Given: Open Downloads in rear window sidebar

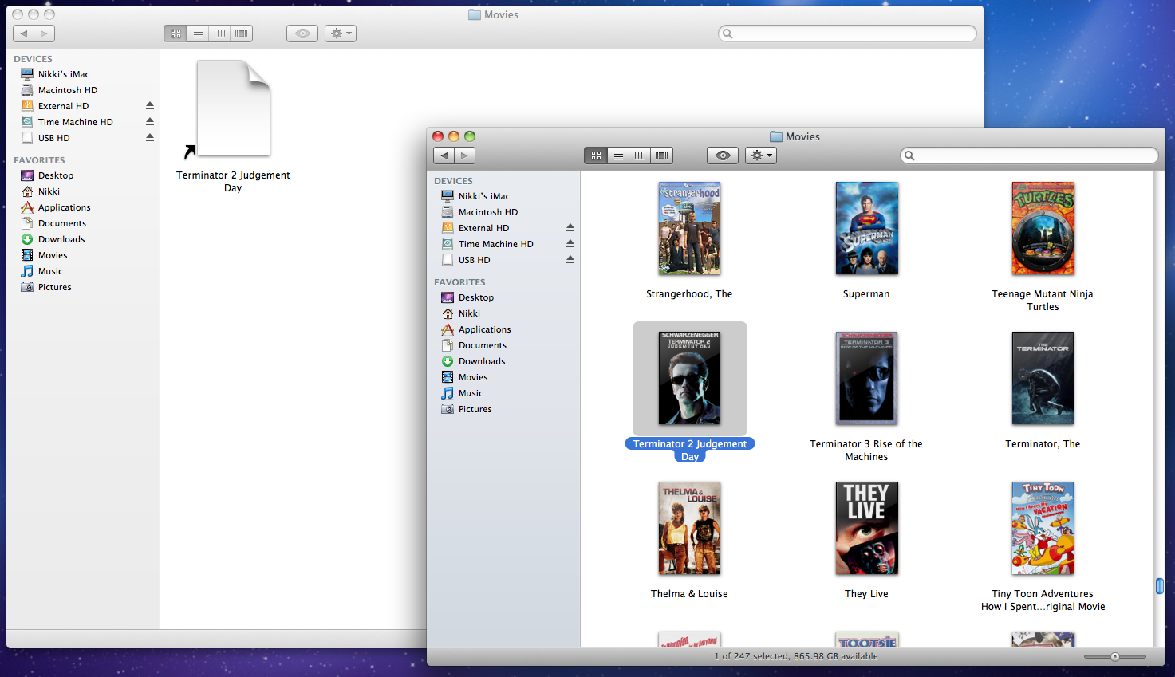Looking at the screenshot, I should coord(61,239).
